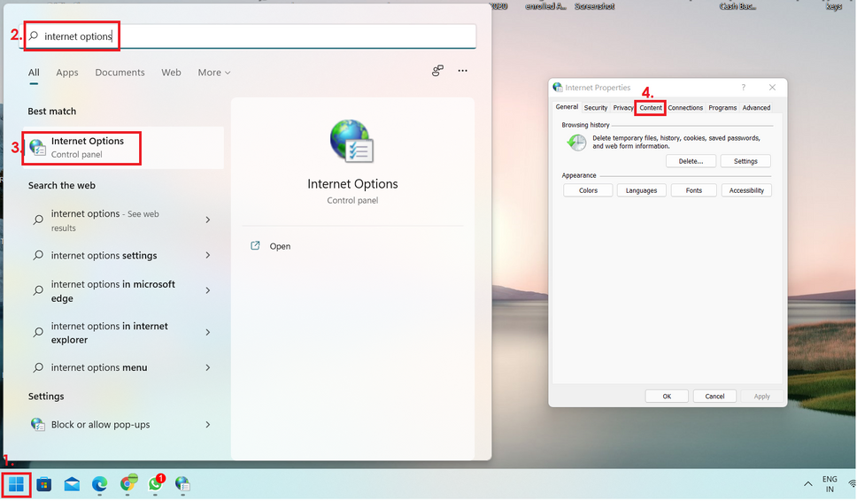Select 'internet options menu' web suggestion

point(99,367)
